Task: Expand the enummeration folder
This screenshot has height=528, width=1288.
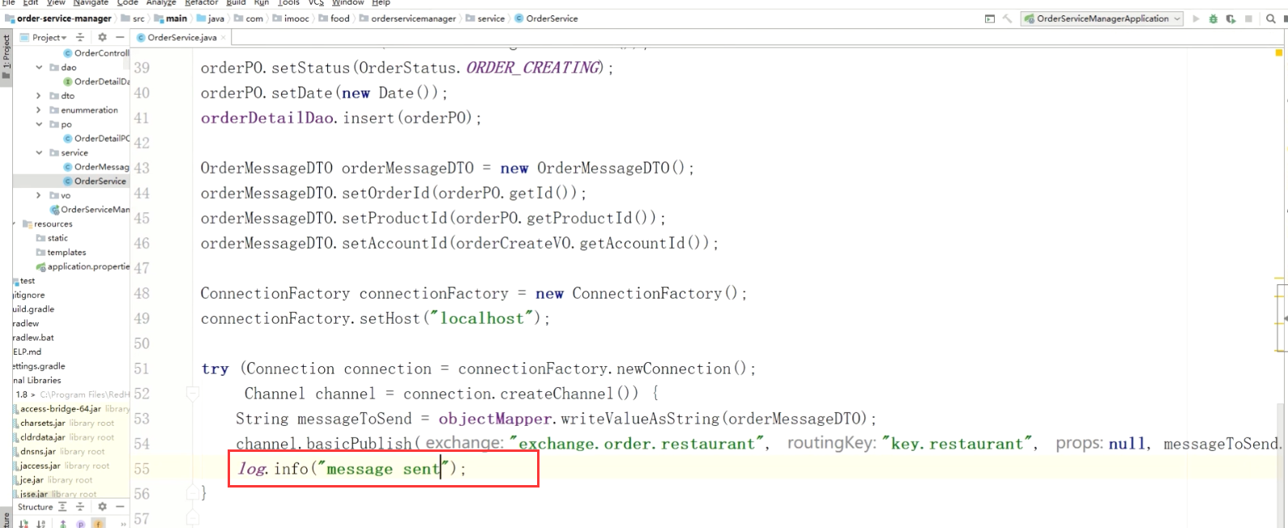Action: point(39,110)
